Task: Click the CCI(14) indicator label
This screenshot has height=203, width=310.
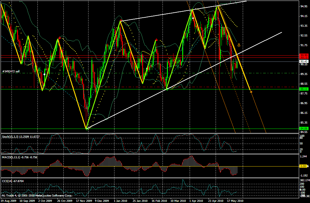Action: [x=13, y=181]
